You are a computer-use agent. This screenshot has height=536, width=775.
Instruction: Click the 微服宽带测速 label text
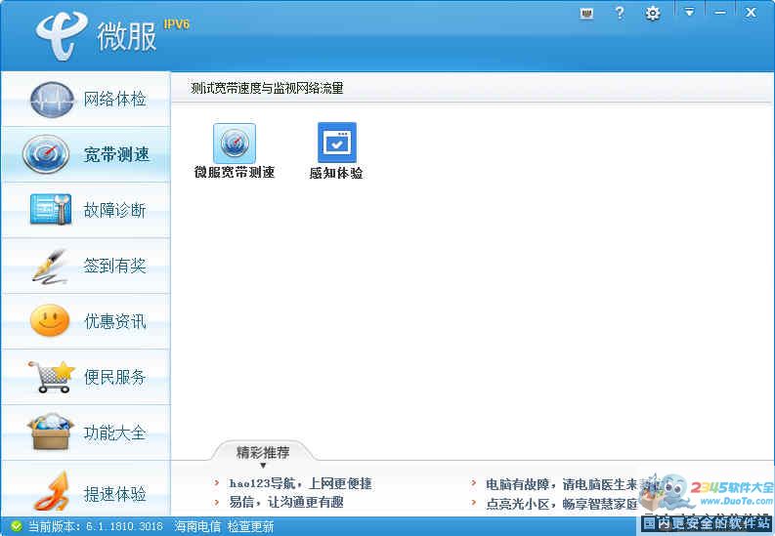(x=235, y=172)
